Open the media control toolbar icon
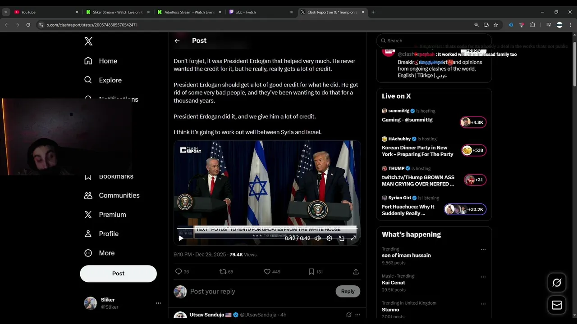 click(549, 25)
